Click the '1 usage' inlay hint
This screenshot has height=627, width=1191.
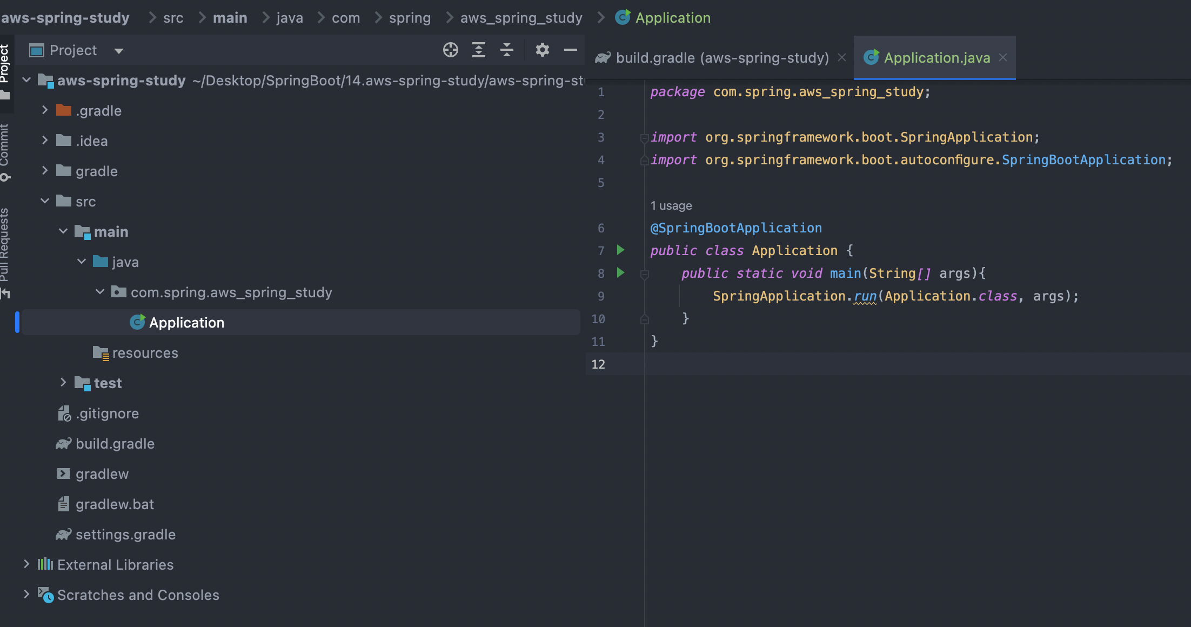(x=671, y=205)
